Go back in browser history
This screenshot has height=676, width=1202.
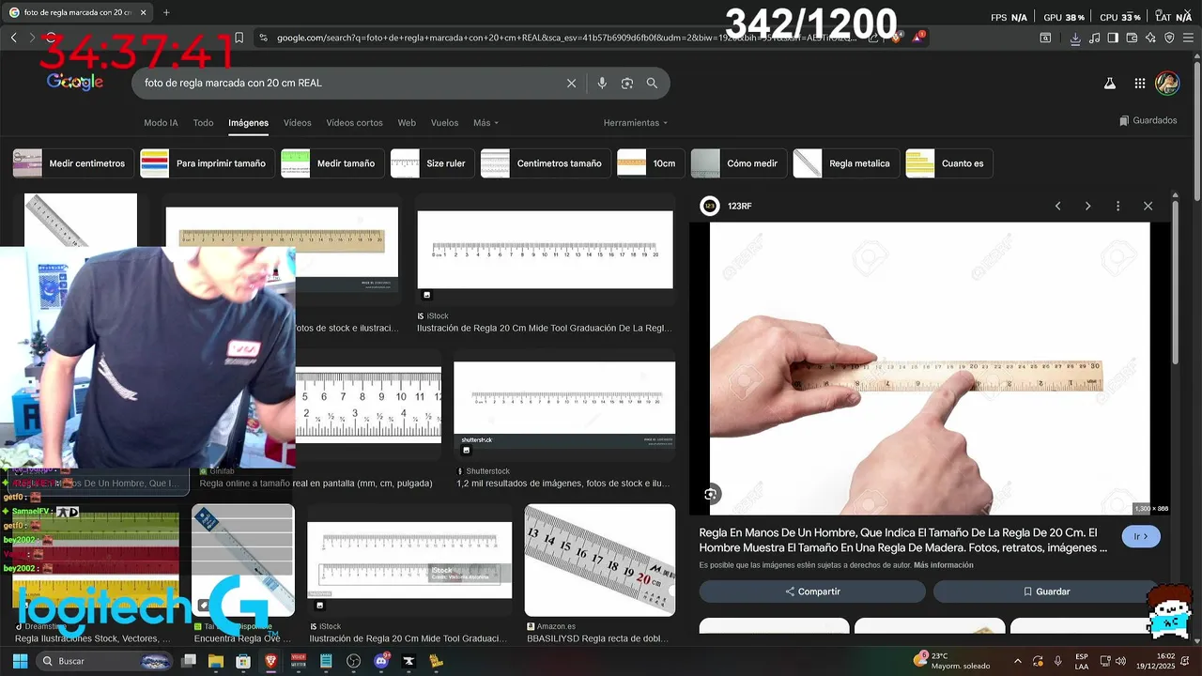click(x=14, y=38)
